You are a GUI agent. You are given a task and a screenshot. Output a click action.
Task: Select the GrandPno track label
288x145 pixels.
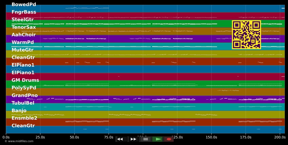25,95
